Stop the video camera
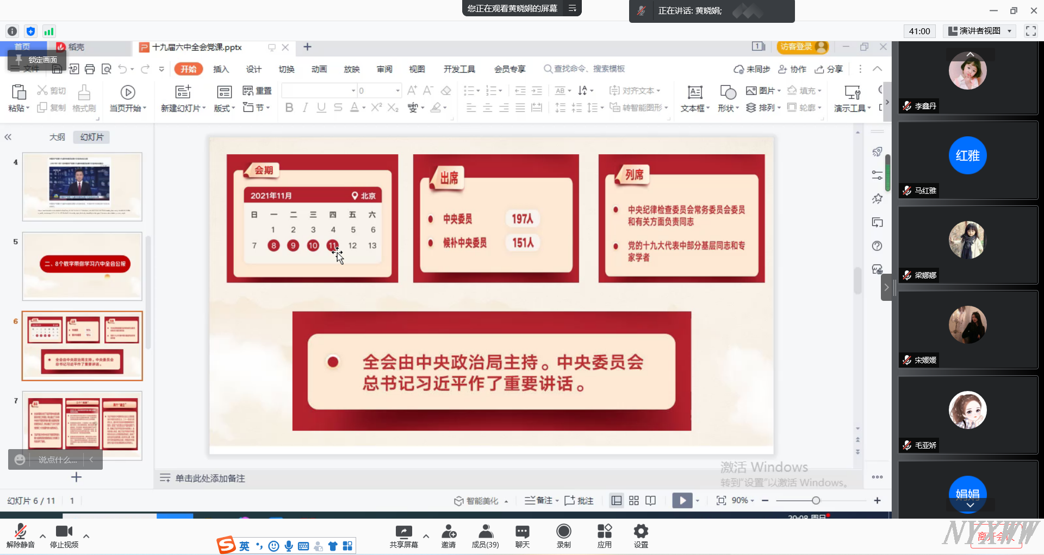 click(64, 532)
